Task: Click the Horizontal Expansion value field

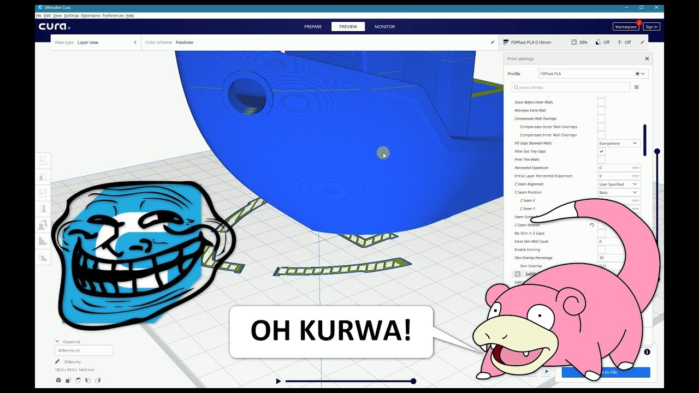Action: pos(619,168)
